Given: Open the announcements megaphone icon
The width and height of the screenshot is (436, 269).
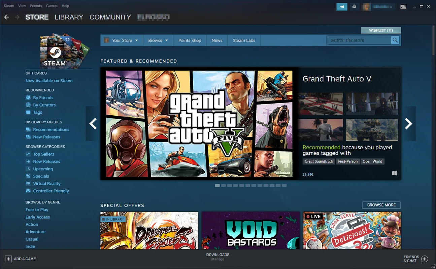Looking at the screenshot, I should 342,6.
